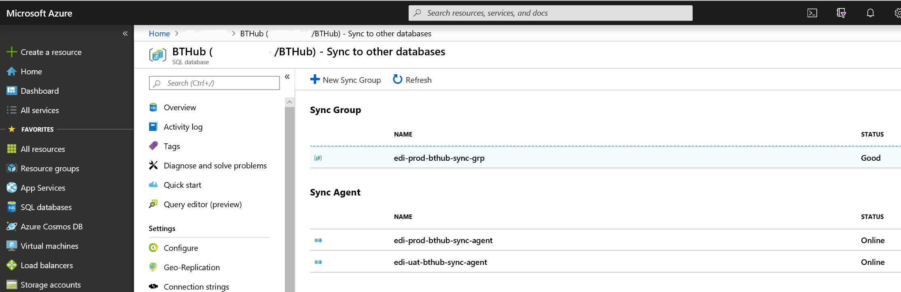
Task: Click Online status of edi-uat-bthub-sync-agent
Action: [873, 262]
